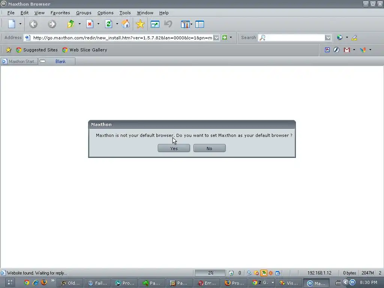The height and width of the screenshot is (288, 384).
Task: Expand the Refresh button dropdown arrow
Action: pos(117,24)
